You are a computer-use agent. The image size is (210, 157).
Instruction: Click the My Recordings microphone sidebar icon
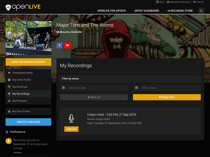click(9, 94)
